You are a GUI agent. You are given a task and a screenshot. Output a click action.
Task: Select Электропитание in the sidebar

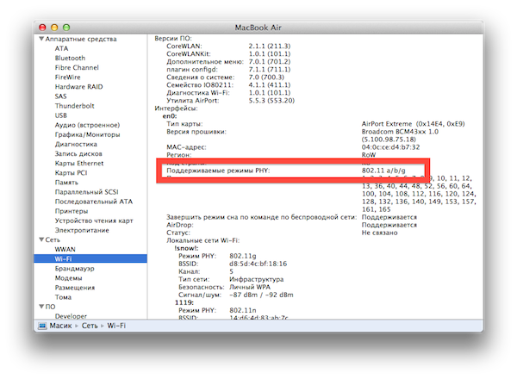tap(82, 230)
